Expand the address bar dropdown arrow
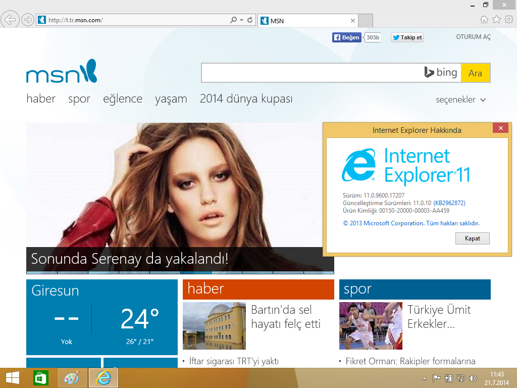 click(242, 20)
